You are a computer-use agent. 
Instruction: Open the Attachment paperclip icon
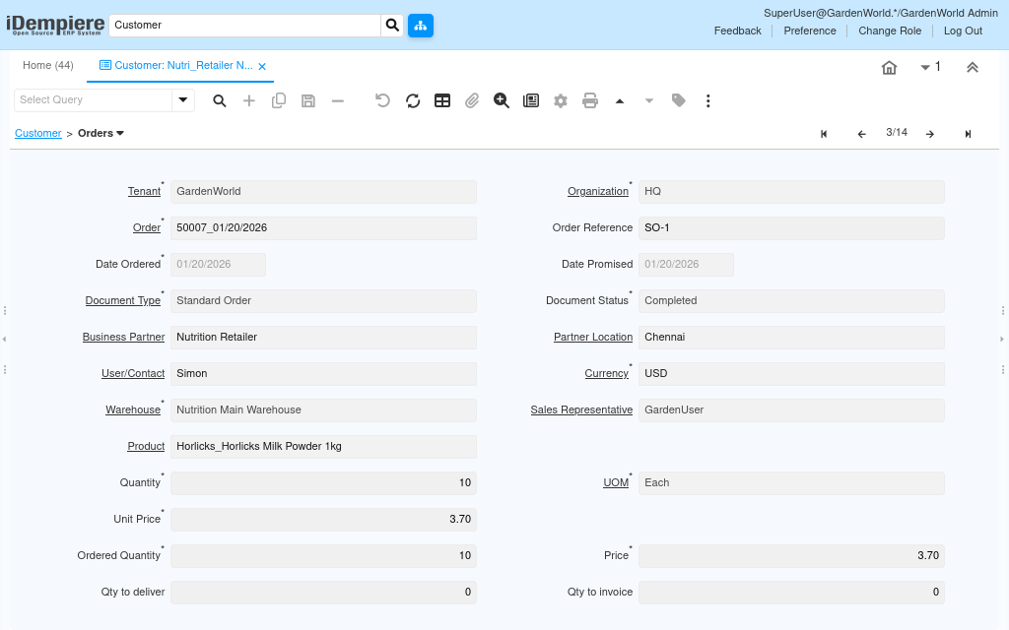[472, 100]
